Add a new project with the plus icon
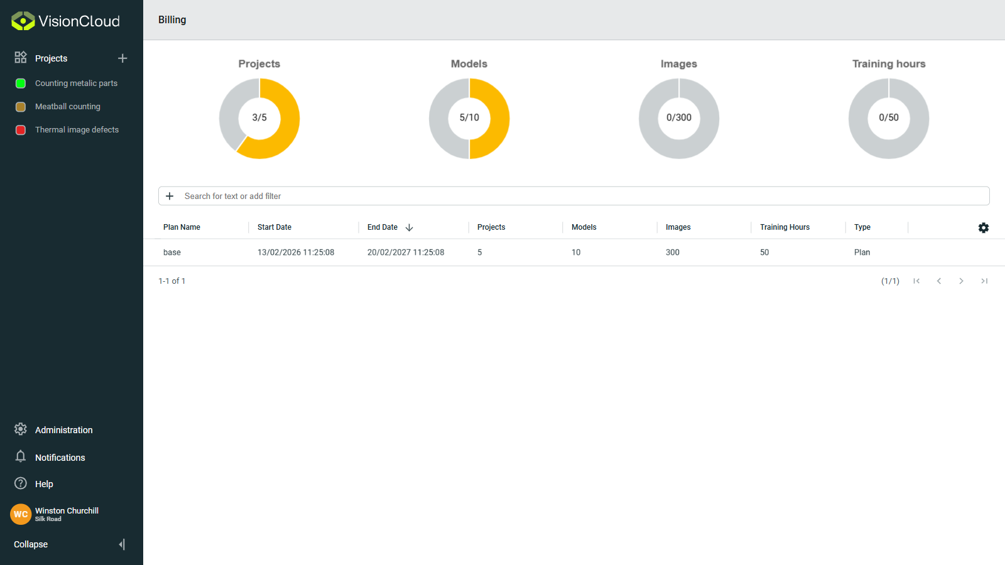 [122, 58]
